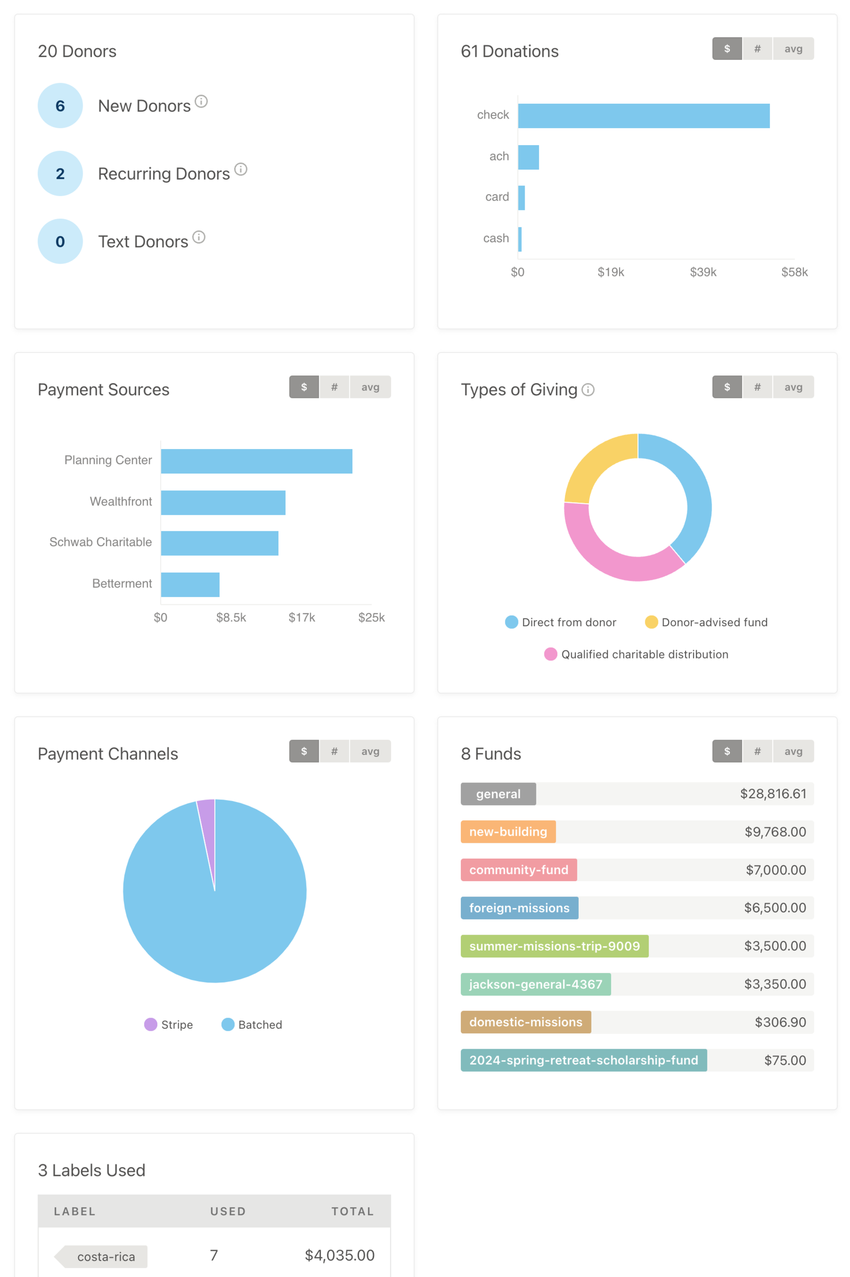Switch Types of Giving to # view

pos(757,387)
